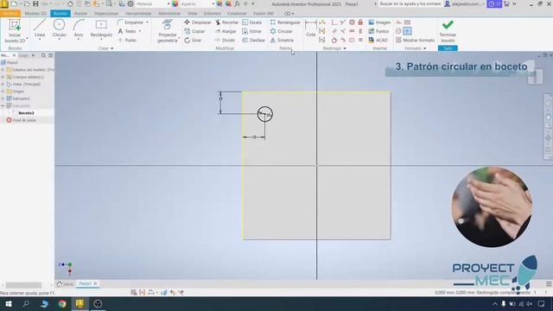
Task: Select the Cota dimension tool
Action: [x=311, y=29]
